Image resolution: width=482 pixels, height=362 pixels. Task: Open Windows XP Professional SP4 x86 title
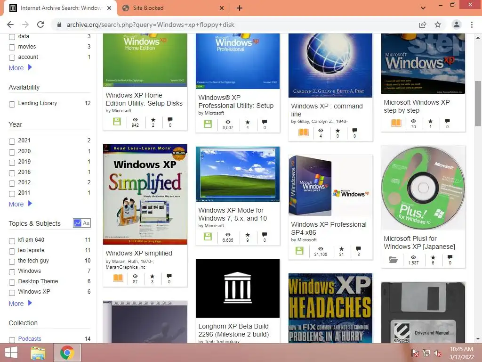(x=329, y=229)
